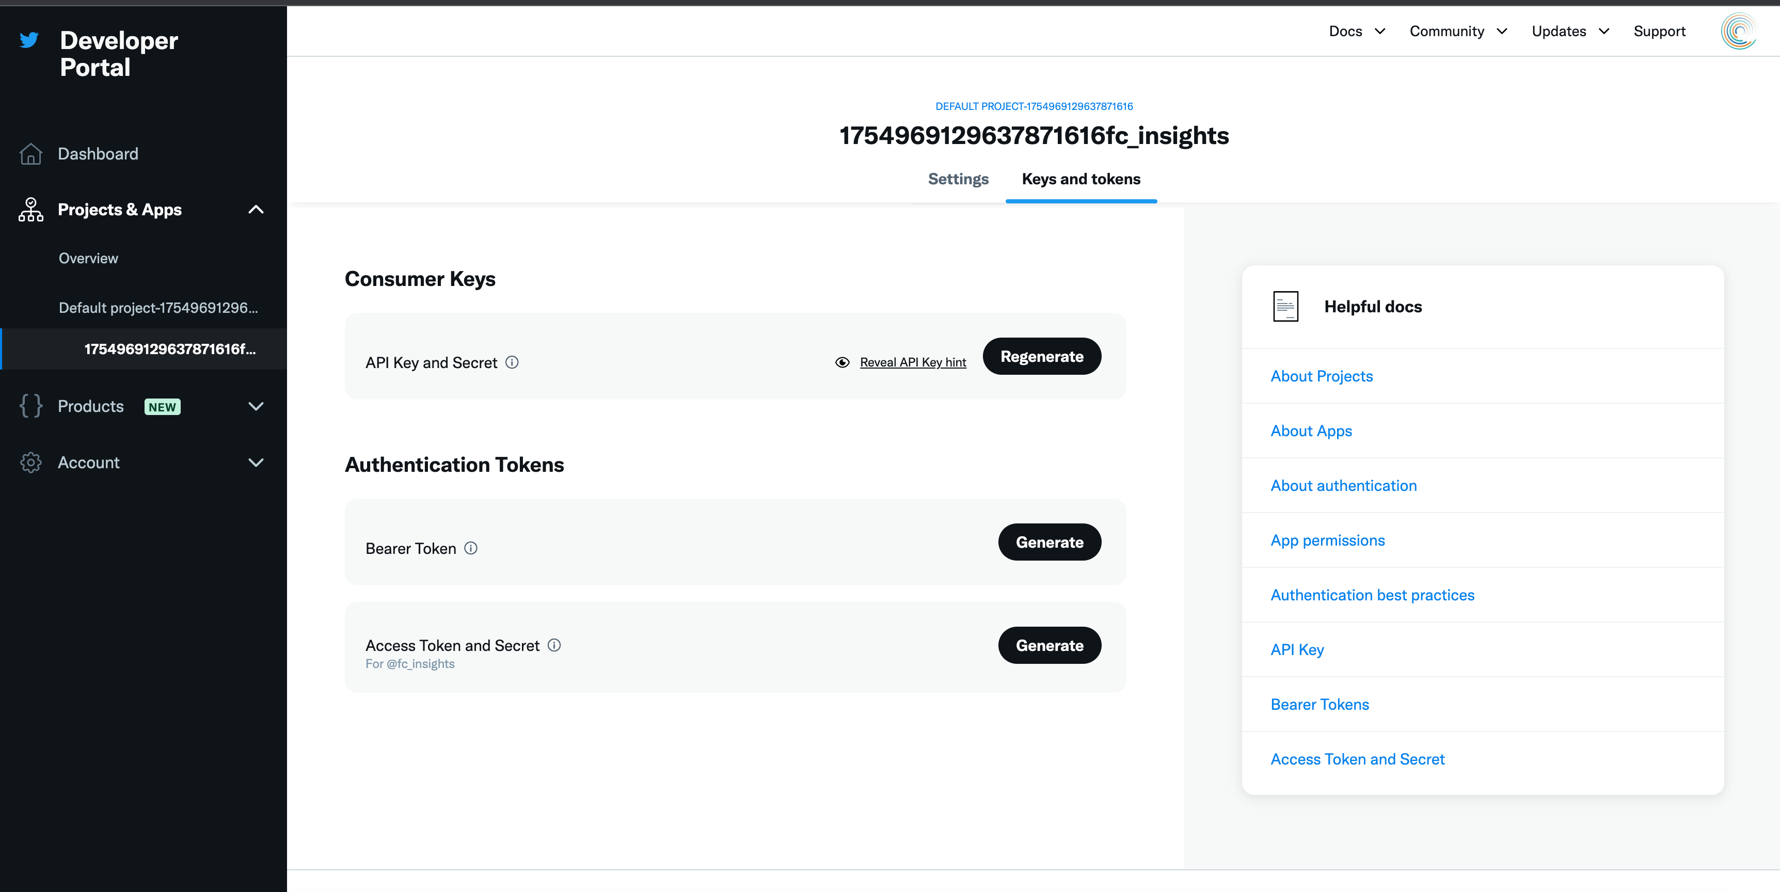Click the eye icon for API Key hint
This screenshot has width=1780, height=892.
(x=843, y=362)
